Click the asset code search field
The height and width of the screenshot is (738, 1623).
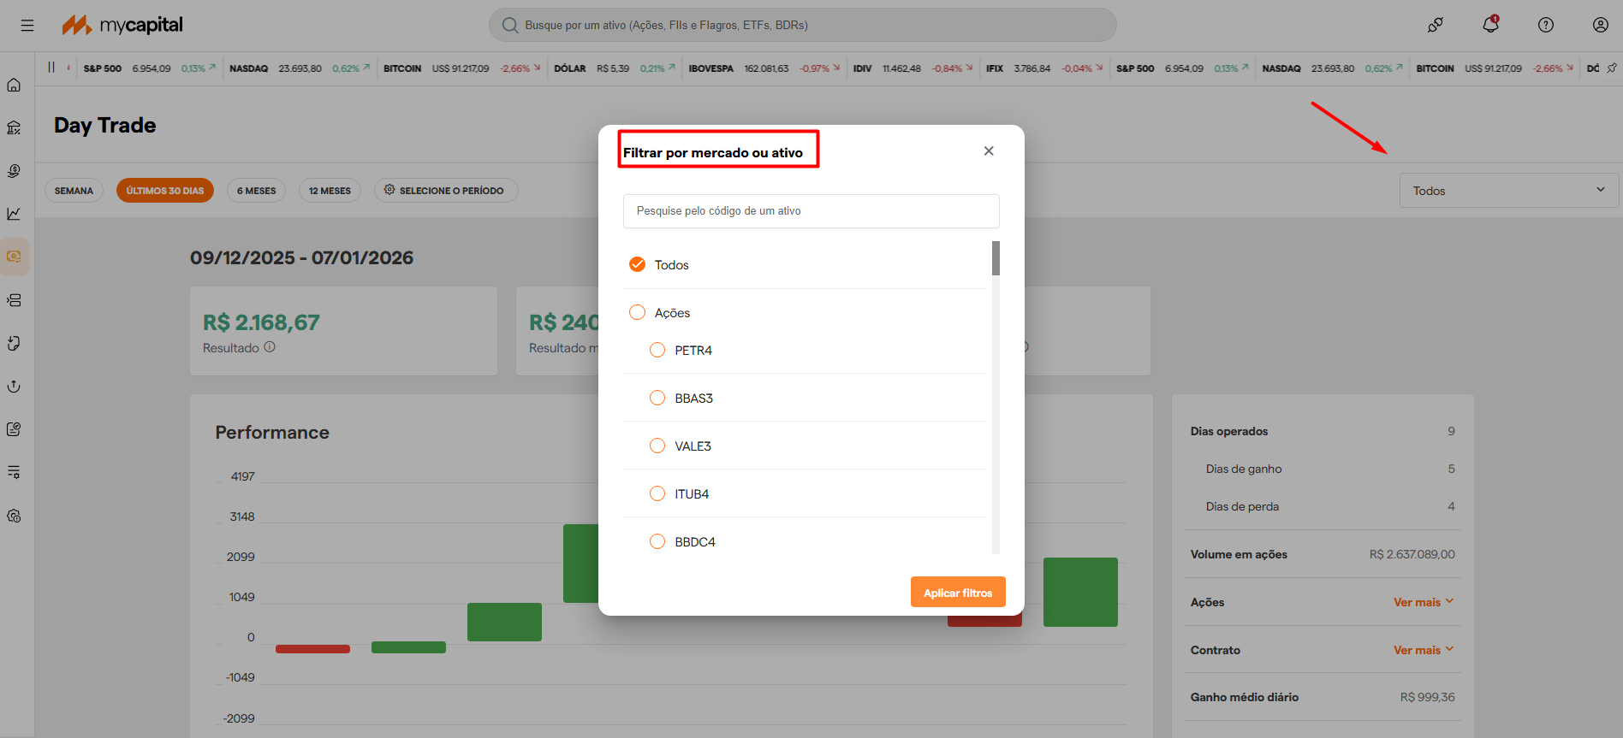811,211
